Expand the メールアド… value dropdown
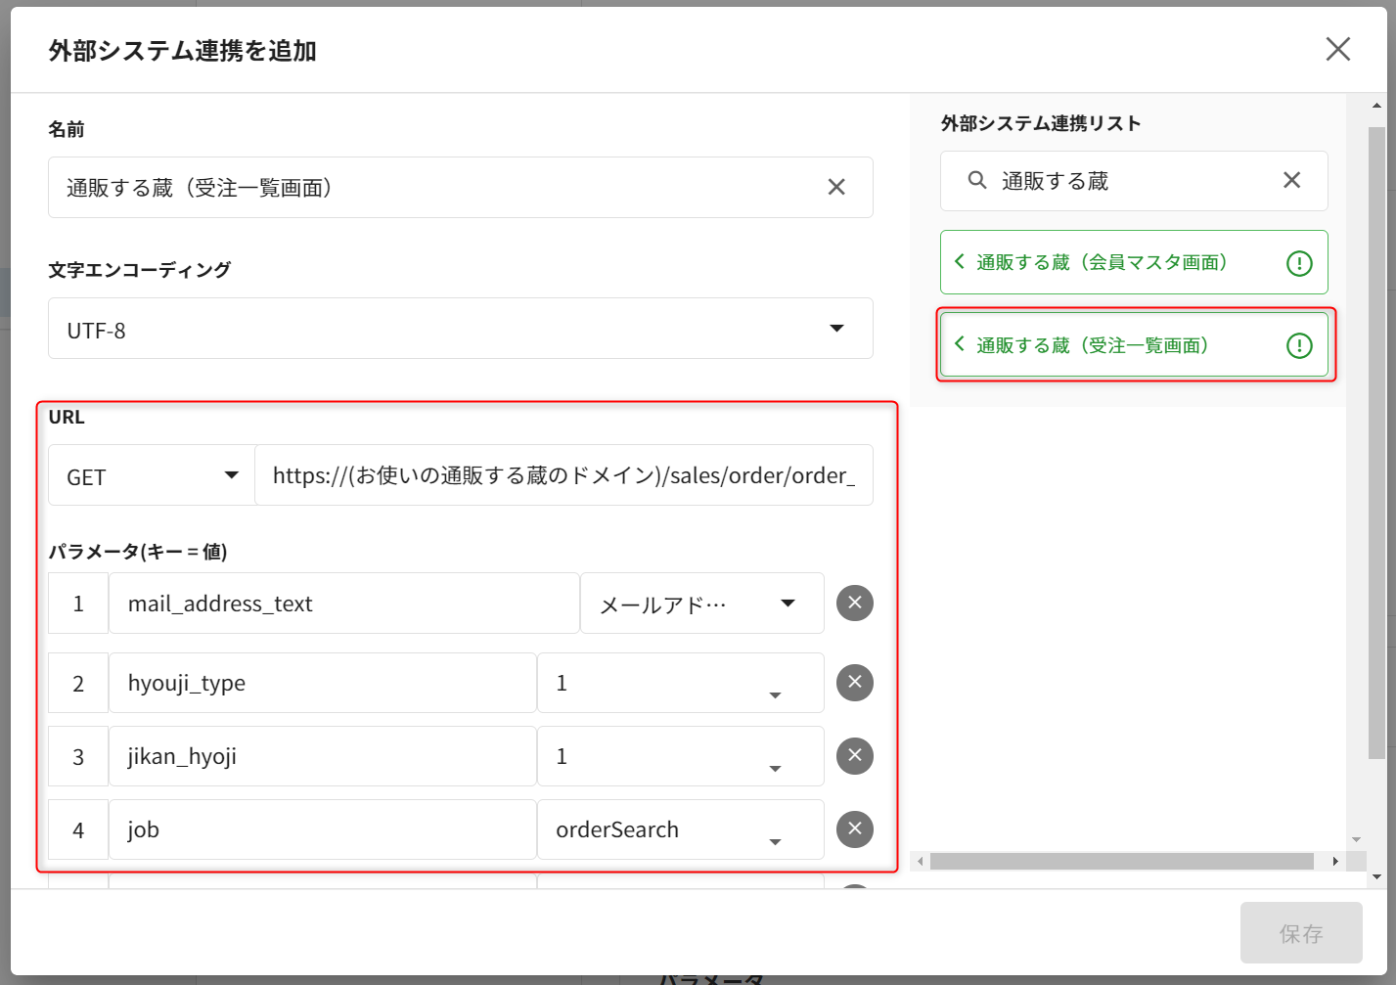The image size is (1396, 985). point(788,604)
